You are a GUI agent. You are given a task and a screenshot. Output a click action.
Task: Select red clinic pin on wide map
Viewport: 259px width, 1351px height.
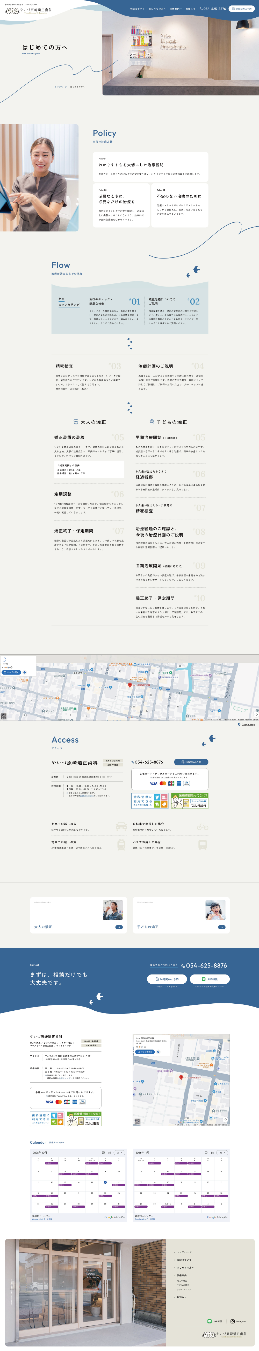(130, 685)
